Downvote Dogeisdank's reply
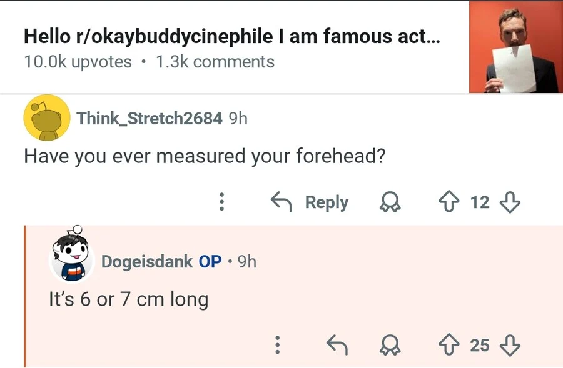The width and height of the screenshot is (563, 368). (x=511, y=345)
